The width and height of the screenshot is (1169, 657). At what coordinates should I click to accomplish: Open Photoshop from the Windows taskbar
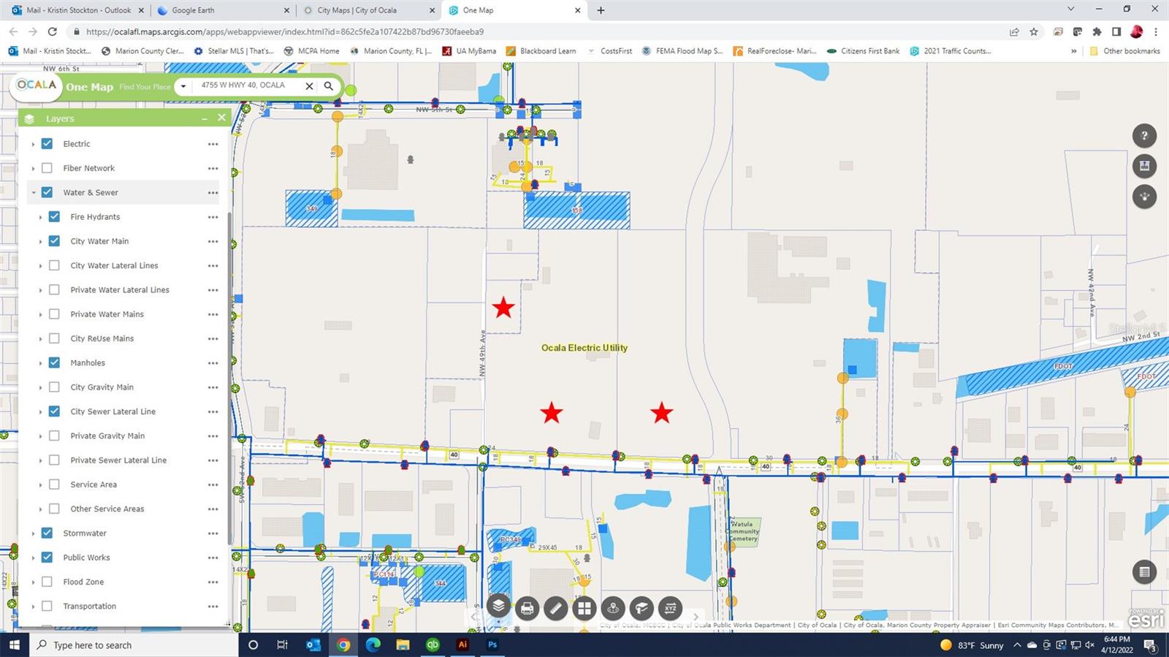pyautogui.click(x=492, y=645)
